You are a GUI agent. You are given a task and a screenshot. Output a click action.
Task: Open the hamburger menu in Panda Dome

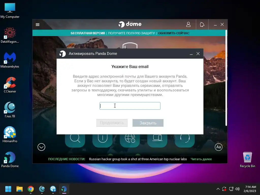coord(38,25)
